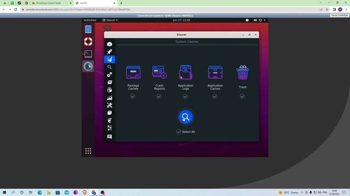Open the document app in Ubuntu dock
The width and height of the screenshot is (350, 196).
click(x=88, y=29)
